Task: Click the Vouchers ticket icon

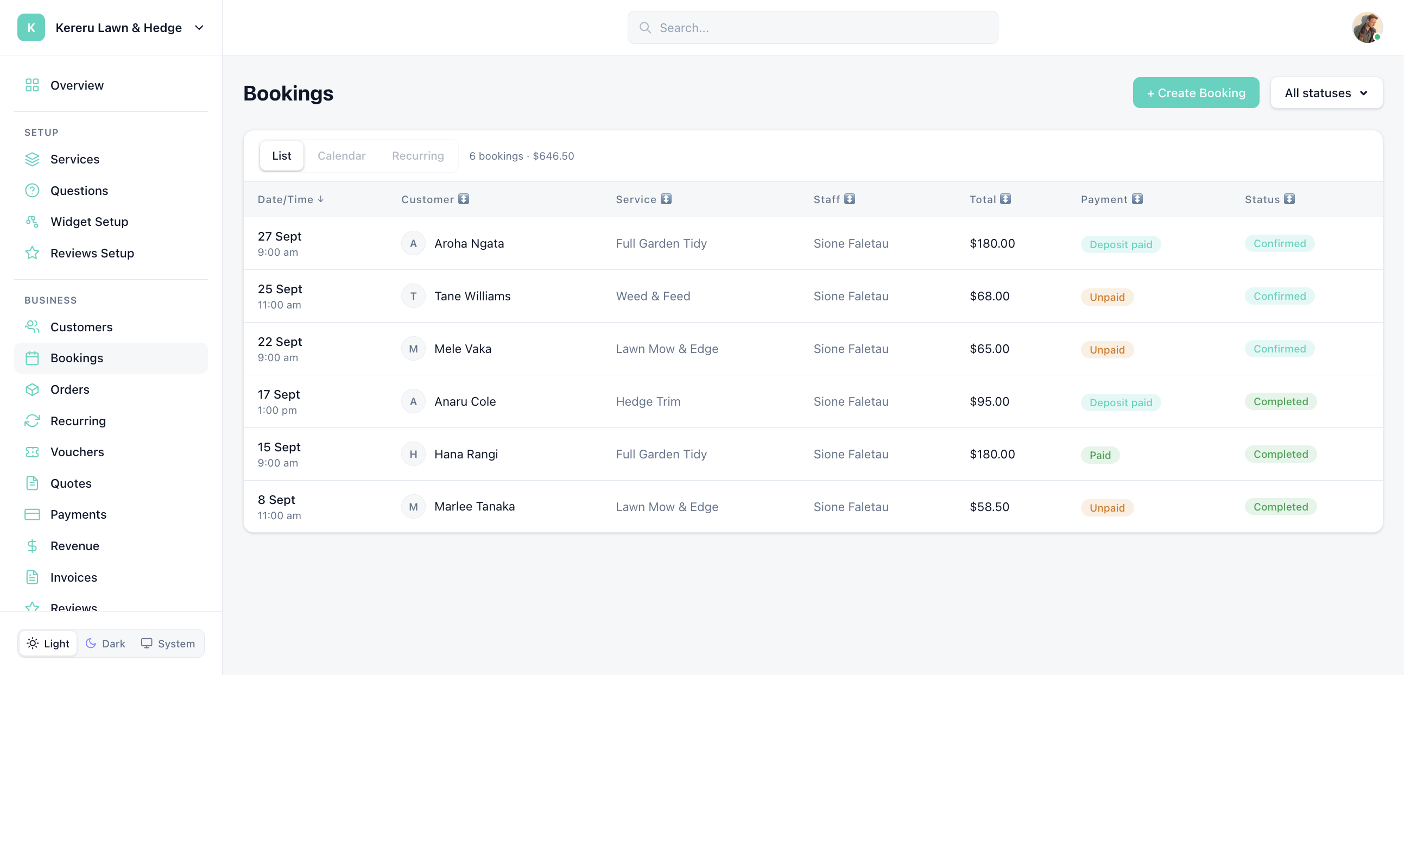Action: (x=33, y=452)
